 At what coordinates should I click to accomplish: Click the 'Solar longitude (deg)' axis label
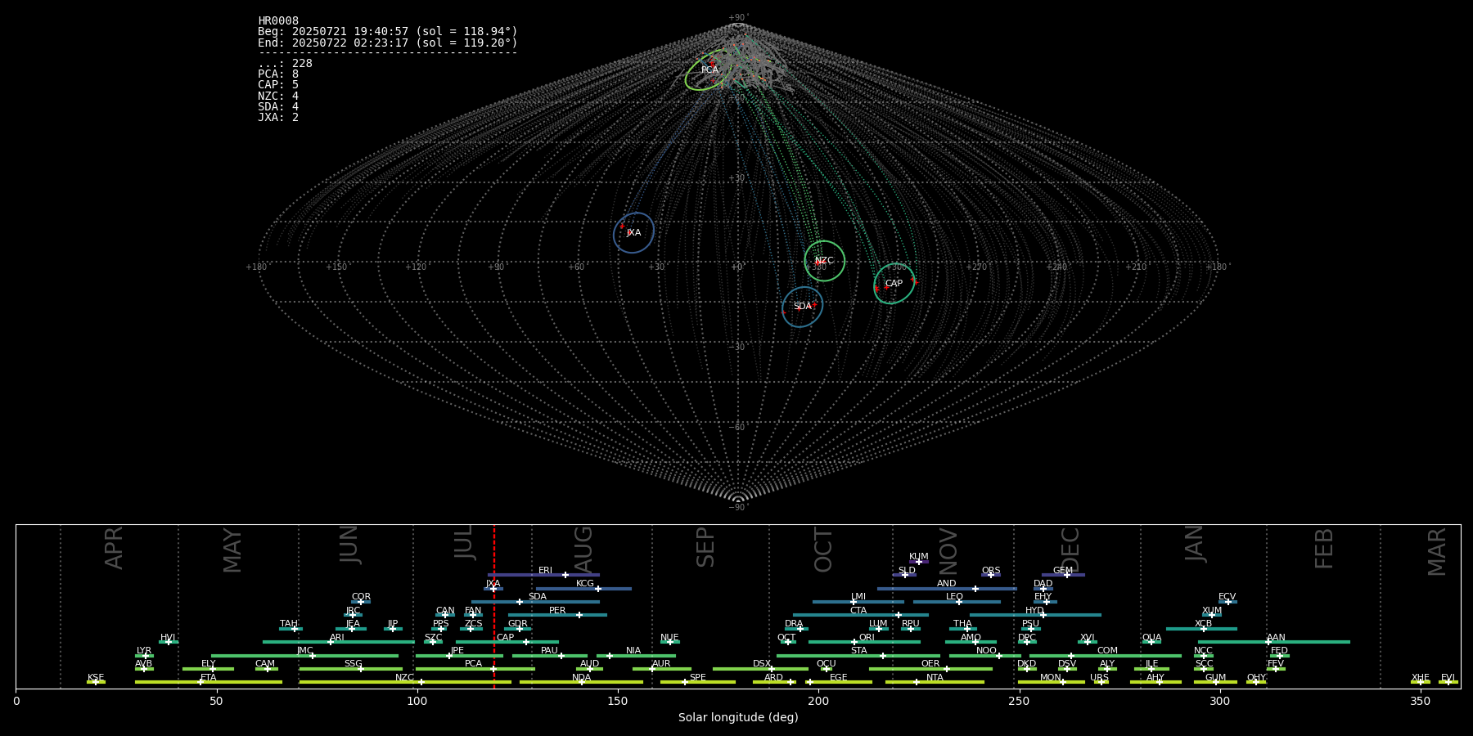point(738,718)
